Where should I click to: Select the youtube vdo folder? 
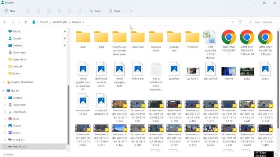(174, 41)
